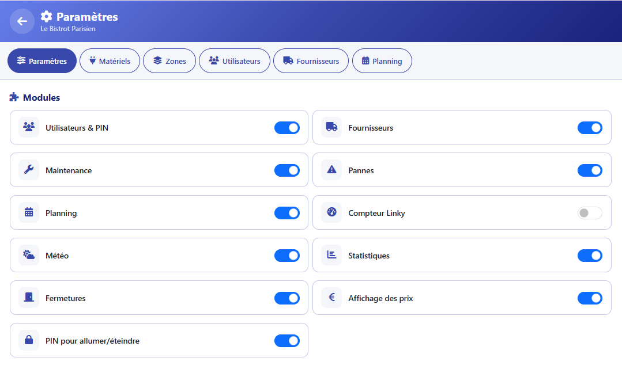Enable the Compteur Linky toggle
The width and height of the screenshot is (622, 373).
[590, 213]
